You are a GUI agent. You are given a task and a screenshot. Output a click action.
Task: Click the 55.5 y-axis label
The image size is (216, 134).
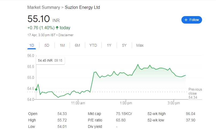coord(31,66)
